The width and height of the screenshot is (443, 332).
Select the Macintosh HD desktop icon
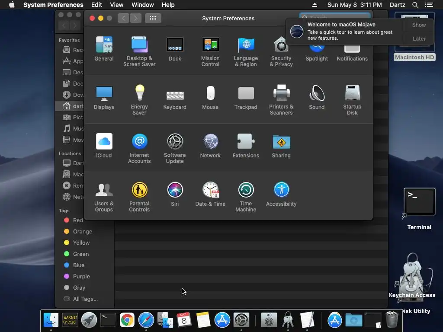(414, 37)
